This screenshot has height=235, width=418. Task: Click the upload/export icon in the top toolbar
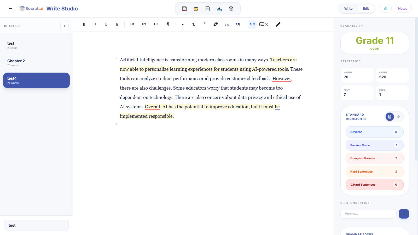tap(219, 9)
